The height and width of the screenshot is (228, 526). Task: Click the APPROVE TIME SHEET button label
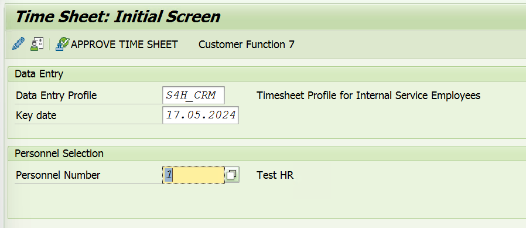pos(124,45)
